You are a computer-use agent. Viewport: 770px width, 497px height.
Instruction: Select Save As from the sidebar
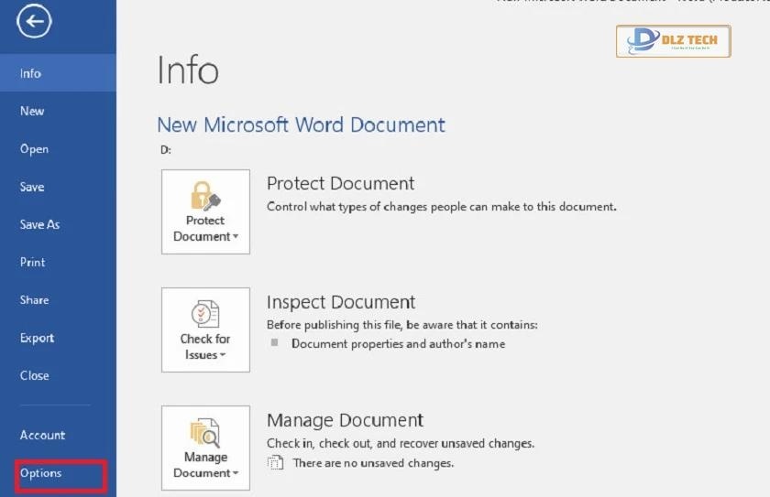[39, 224]
